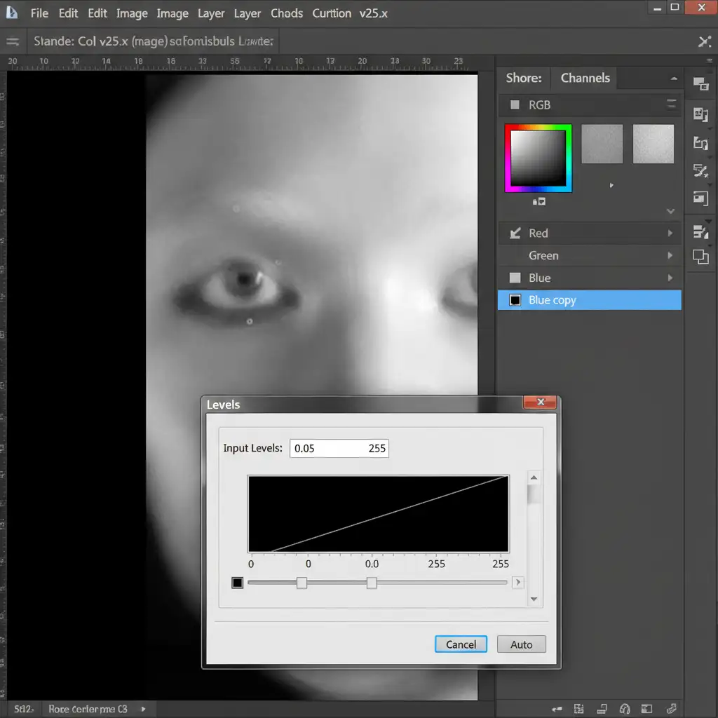Click the Input Levels value field

coord(339,448)
